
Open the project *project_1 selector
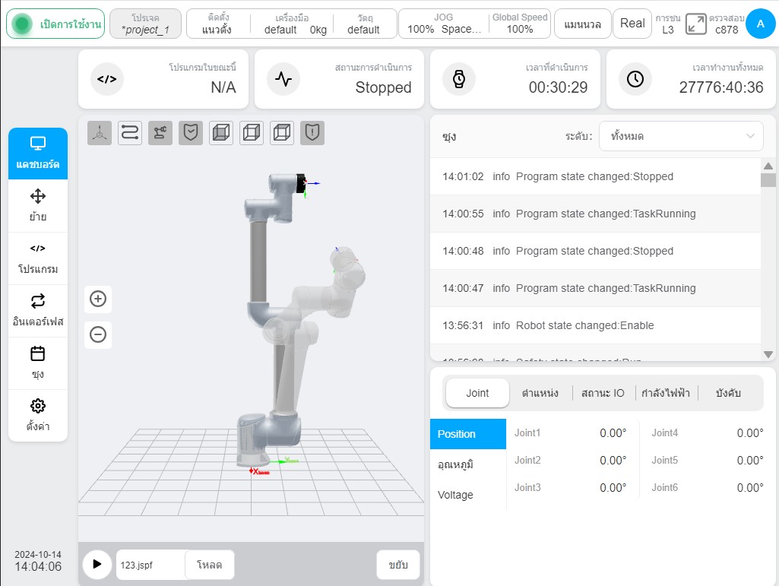(x=146, y=24)
